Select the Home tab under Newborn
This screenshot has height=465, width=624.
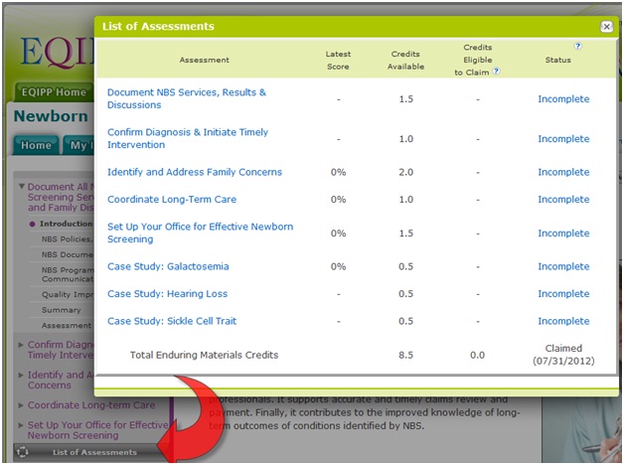(x=36, y=145)
